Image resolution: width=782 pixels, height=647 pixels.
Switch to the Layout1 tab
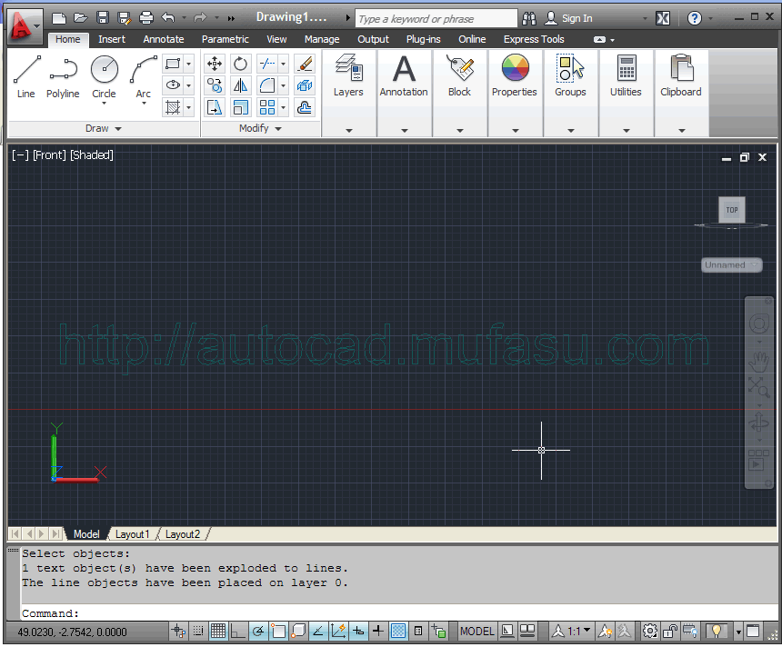[132, 534]
